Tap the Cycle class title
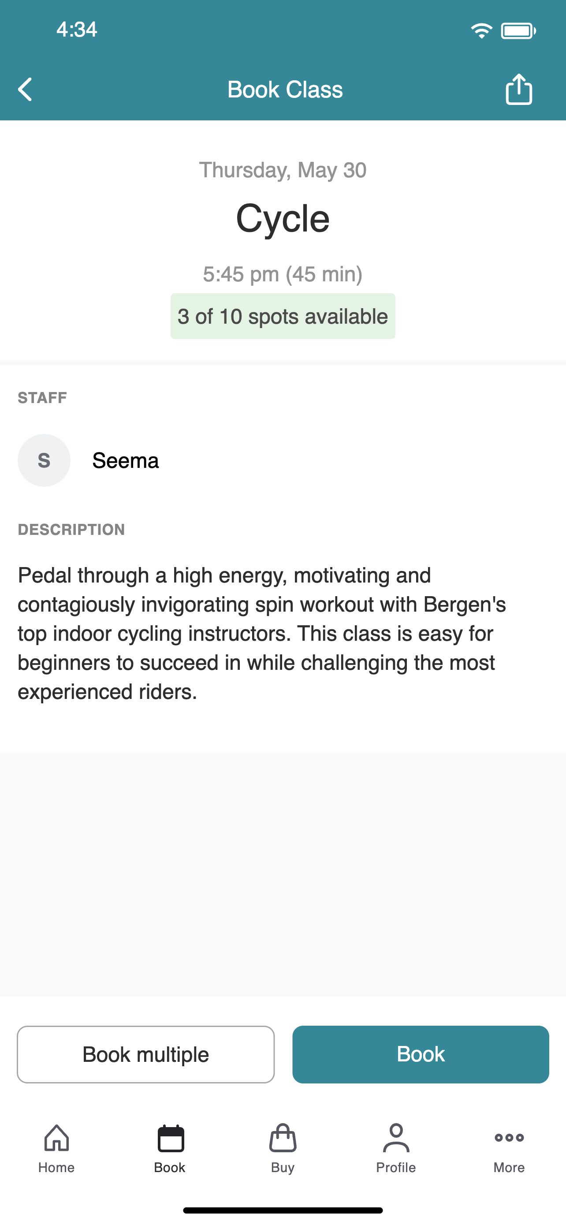The height and width of the screenshot is (1225, 566). tap(283, 219)
